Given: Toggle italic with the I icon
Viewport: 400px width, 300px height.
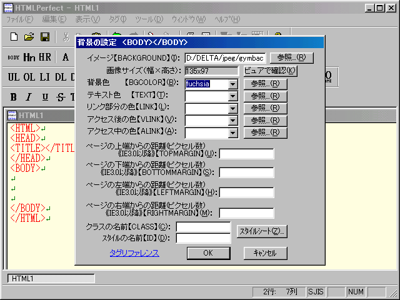Looking at the screenshot, I should coord(29,97).
